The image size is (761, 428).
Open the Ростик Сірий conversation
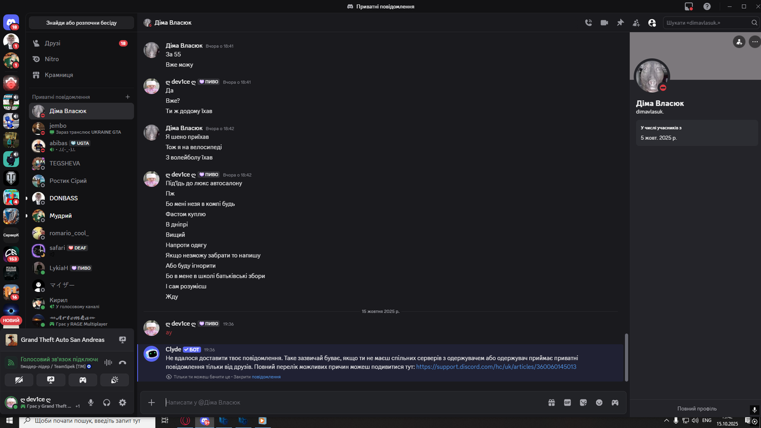pyautogui.click(x=81, y=181)
